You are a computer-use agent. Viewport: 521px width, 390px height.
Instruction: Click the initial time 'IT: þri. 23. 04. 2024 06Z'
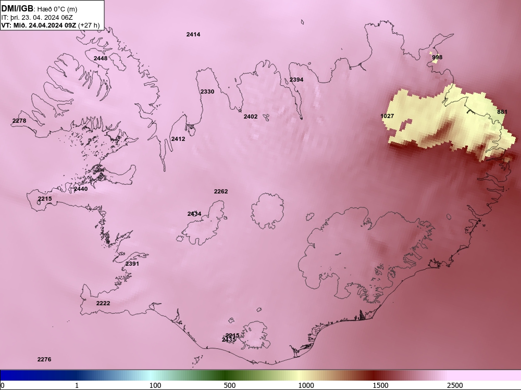[x=37, y=18]
